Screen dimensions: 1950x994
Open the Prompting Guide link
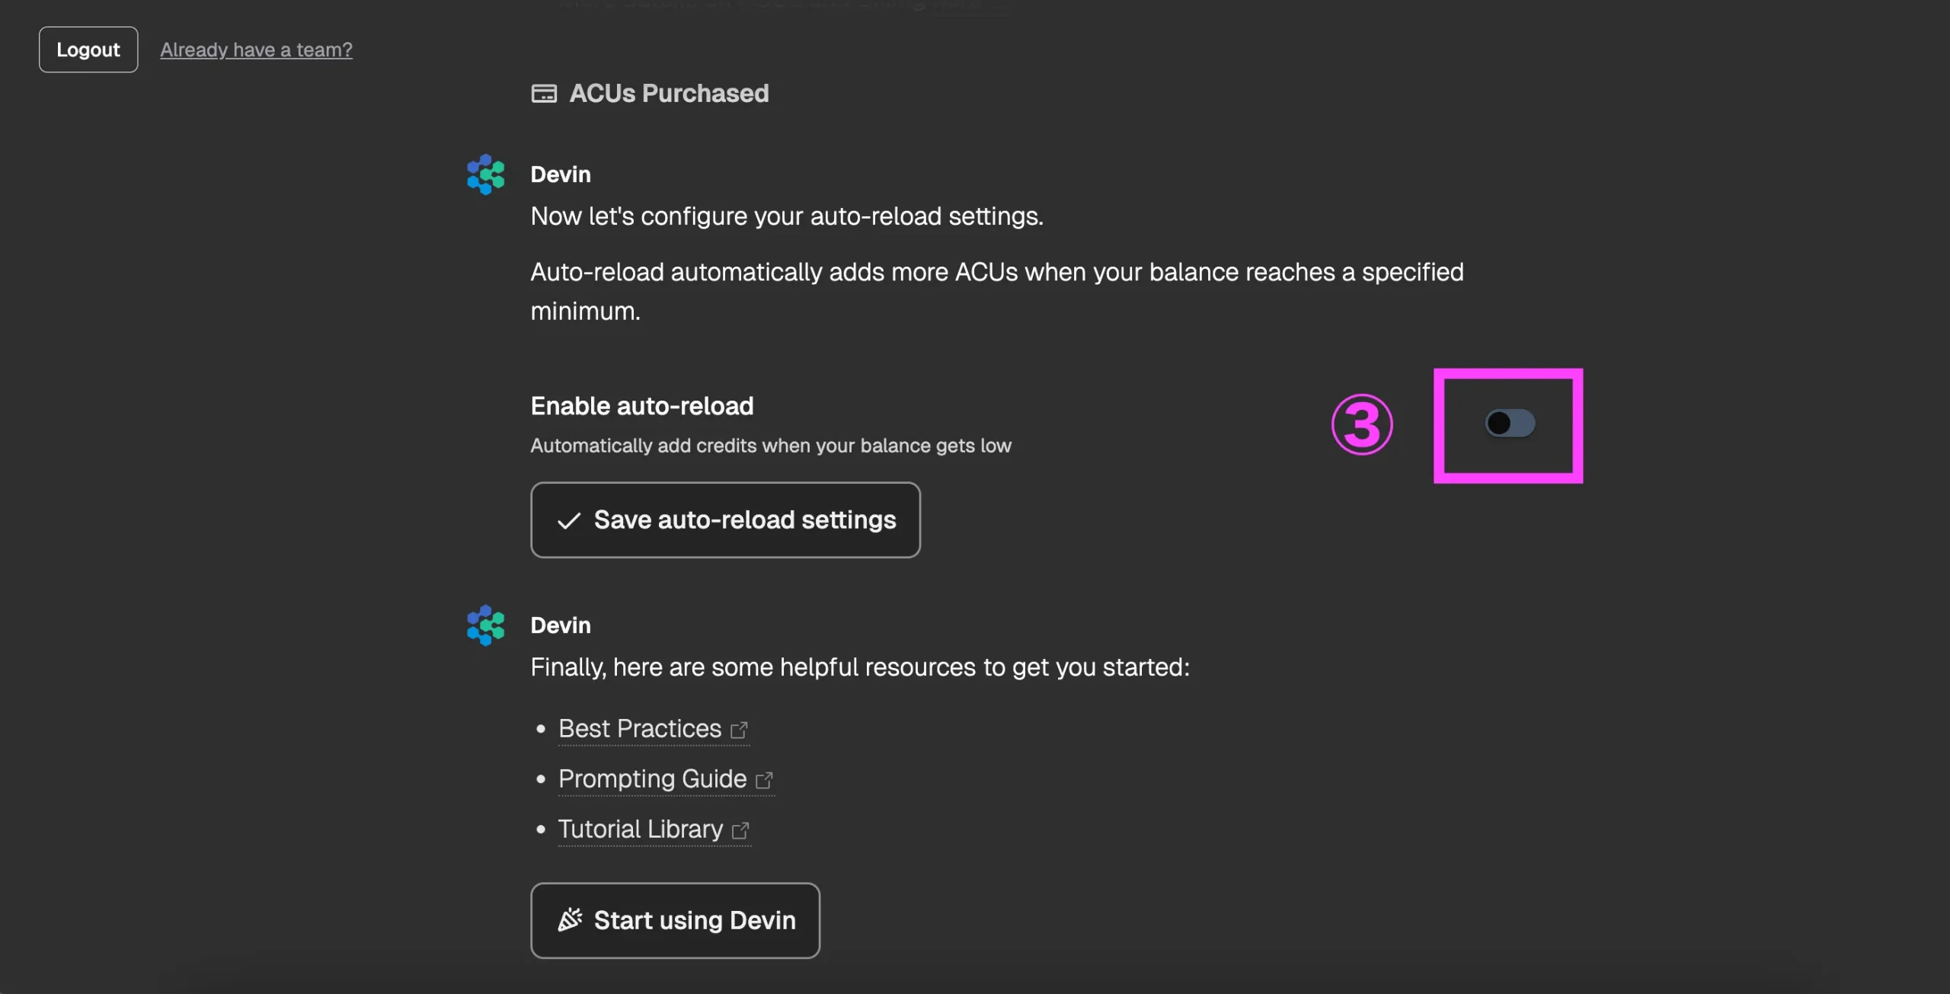[x=666, y=778]
